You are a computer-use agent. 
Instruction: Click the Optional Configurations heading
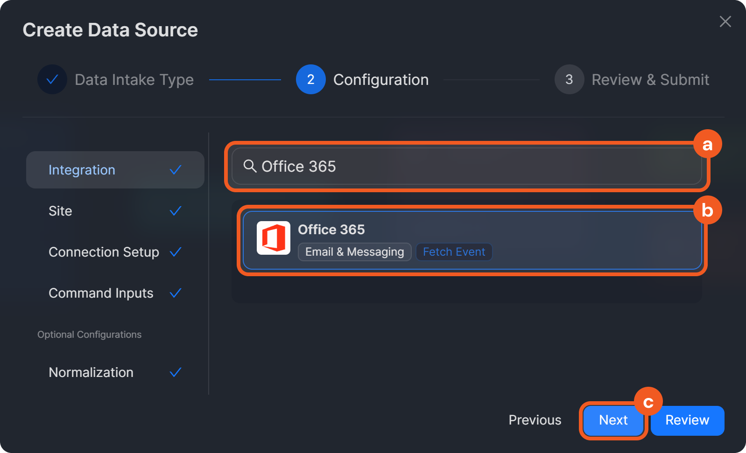[89, 335]
